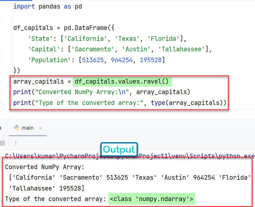Click 'Converted NumPy Array:' console output line
This screenshot has height=207, width=255.
click(x=45, y=167)
